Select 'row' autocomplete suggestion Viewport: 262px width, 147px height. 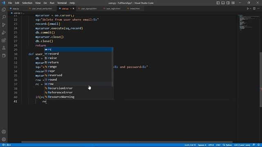(79, 84)
